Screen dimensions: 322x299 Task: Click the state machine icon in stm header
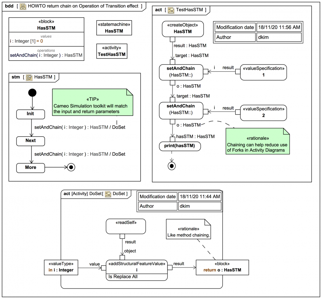pyautogui.click(x=29, y=77)
